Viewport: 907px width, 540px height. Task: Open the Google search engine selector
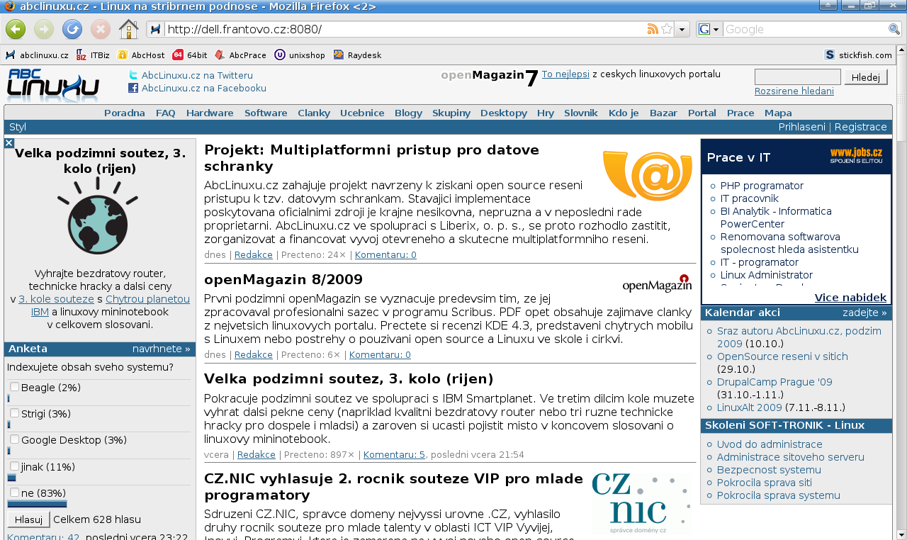(x=709, y=29)
